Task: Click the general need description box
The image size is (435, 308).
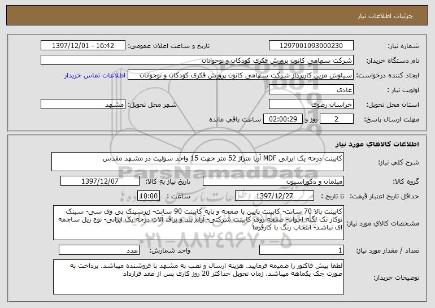Action: [198, 162]
